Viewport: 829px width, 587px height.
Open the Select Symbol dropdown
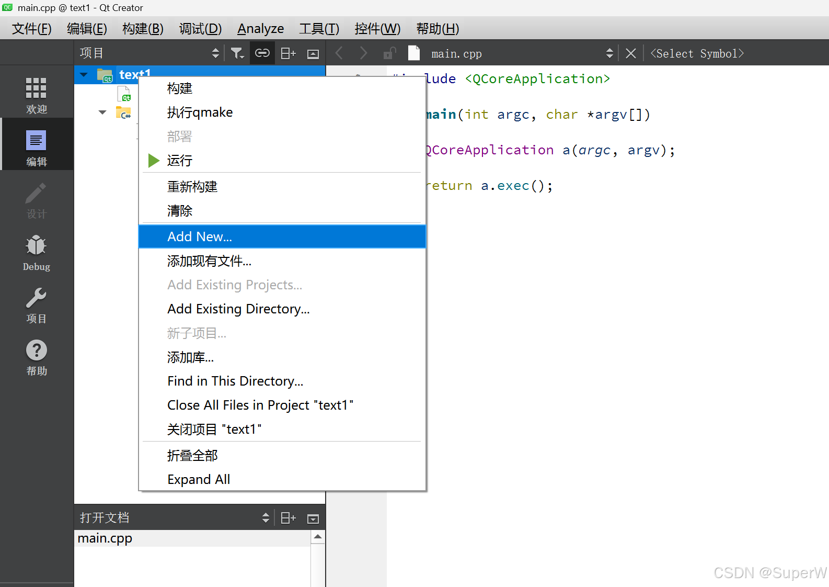coord(697,53)
